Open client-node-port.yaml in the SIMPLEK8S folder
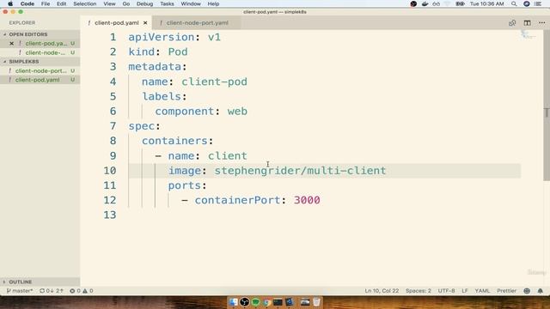Image resolution: width=550 pixels, height=309 pixels. 40,70
